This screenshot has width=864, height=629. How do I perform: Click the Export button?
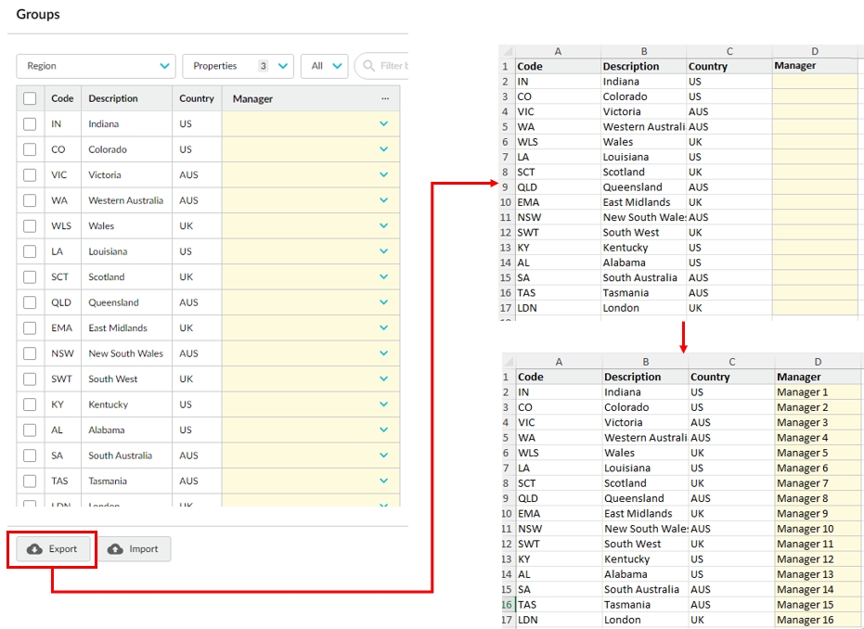coord(53,549)
